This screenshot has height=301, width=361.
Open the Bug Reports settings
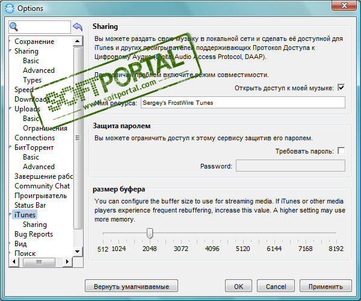click(34, 234)
